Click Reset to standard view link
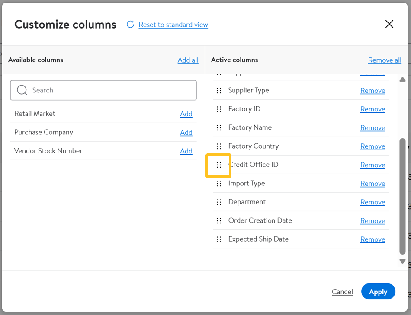 click(173, 25)
